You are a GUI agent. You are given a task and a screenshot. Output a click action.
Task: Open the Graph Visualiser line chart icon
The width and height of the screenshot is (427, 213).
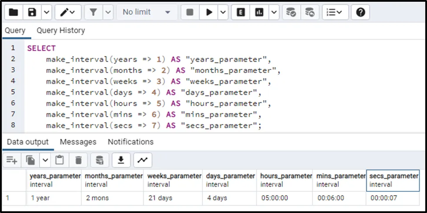[142, 160]
